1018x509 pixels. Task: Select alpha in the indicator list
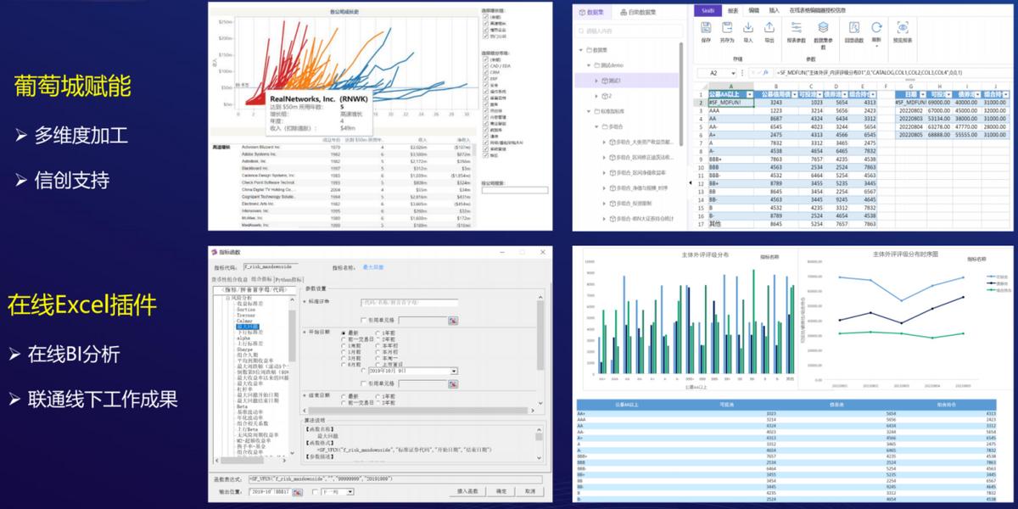click(x=243, y=338)
